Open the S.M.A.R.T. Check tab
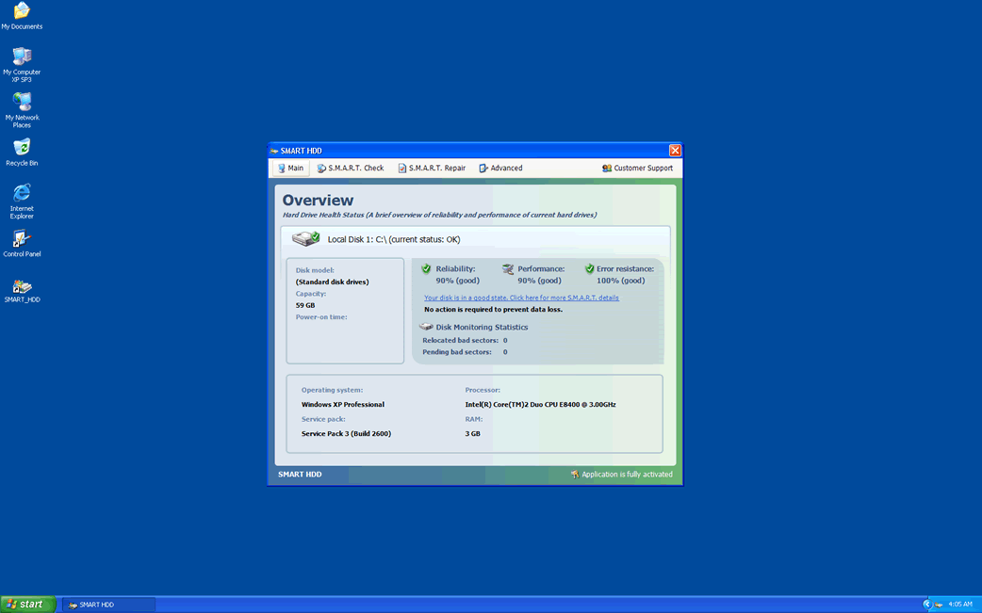Viewport: 982px width, 613px height. coord(351,169)
